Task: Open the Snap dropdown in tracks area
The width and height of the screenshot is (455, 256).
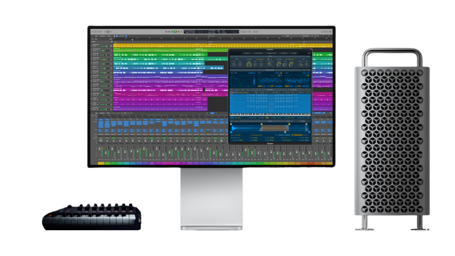Action: [x=292, y=36]
